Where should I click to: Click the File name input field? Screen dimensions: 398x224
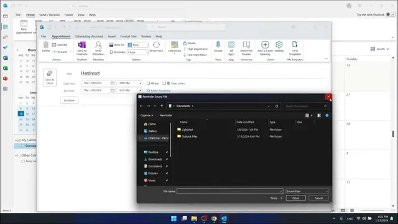tap(230, 191)
